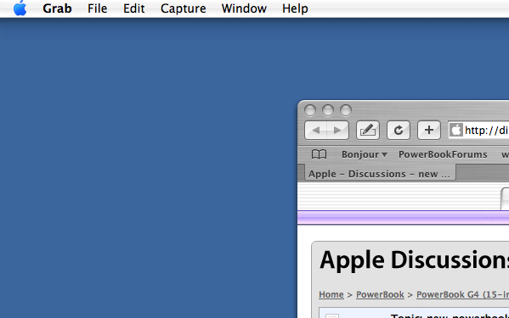Open the Edit menu
This screenshot has width=509, height=318.
[133, 8]
